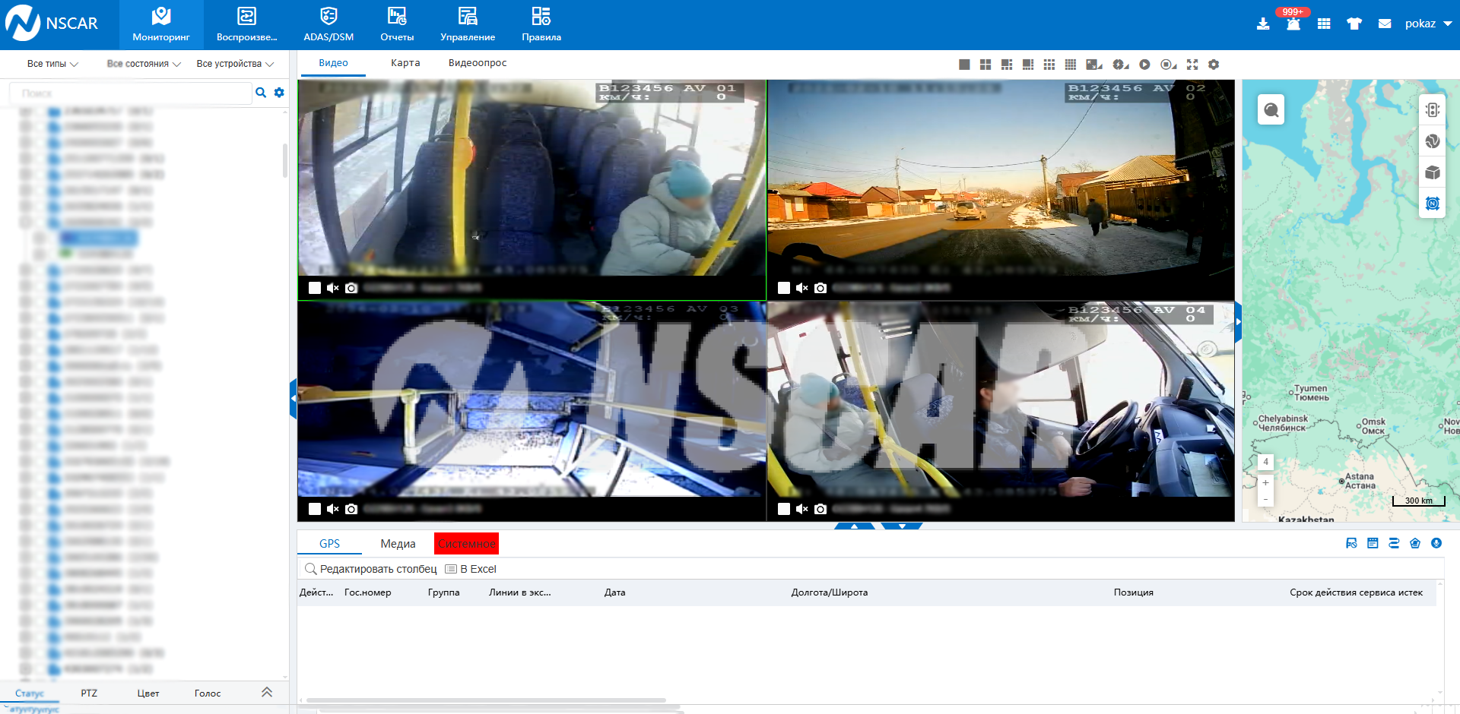This screenshot has width=1460, height=714.
Task: Open the 'Все типы' dropdown
Action: pyautogui.click(x=52, y=64)
